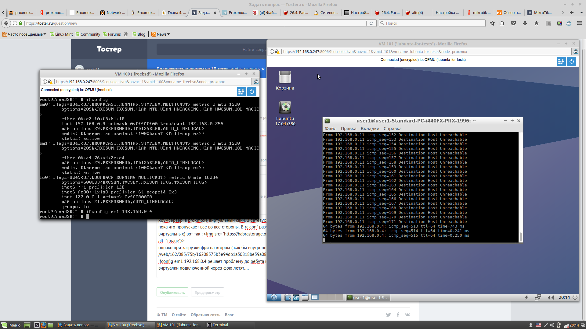Open the Firefox hamburger menu
586x329 pixels.
[x=580, y=23]
